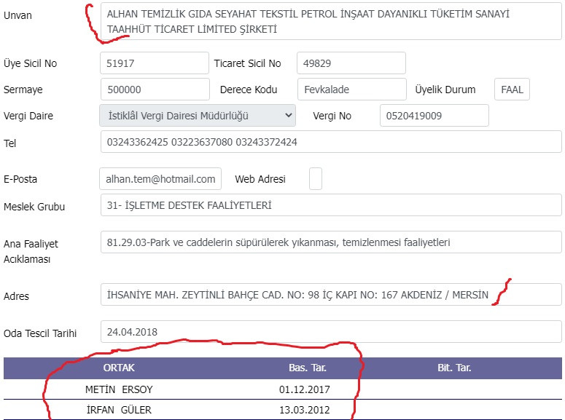This screenshot has height=420, width=565.
Task: Click the Üyelik Durum label
Action: pos(445,90)
